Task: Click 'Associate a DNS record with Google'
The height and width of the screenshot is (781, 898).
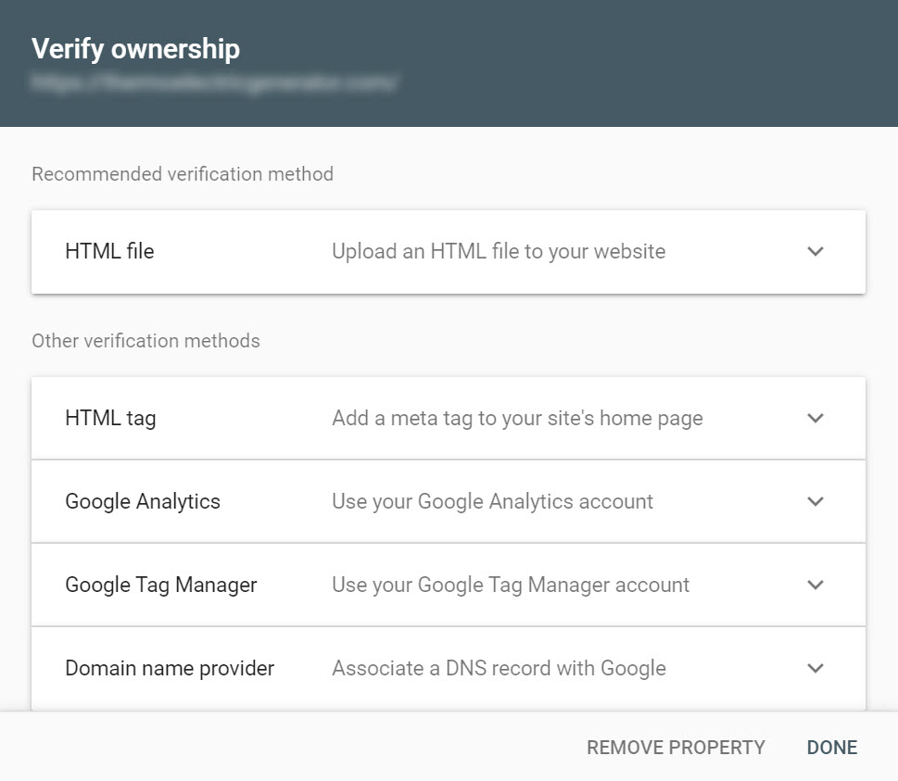Action: 499,669
